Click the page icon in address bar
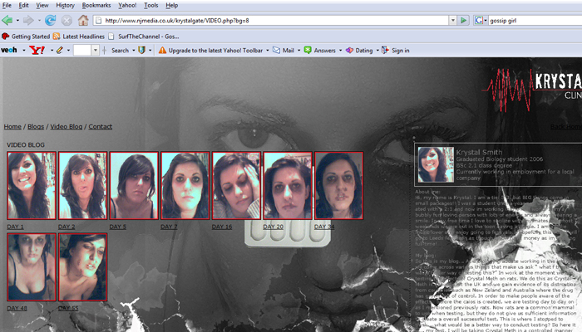The image size is (582, 332). [98, 21]
